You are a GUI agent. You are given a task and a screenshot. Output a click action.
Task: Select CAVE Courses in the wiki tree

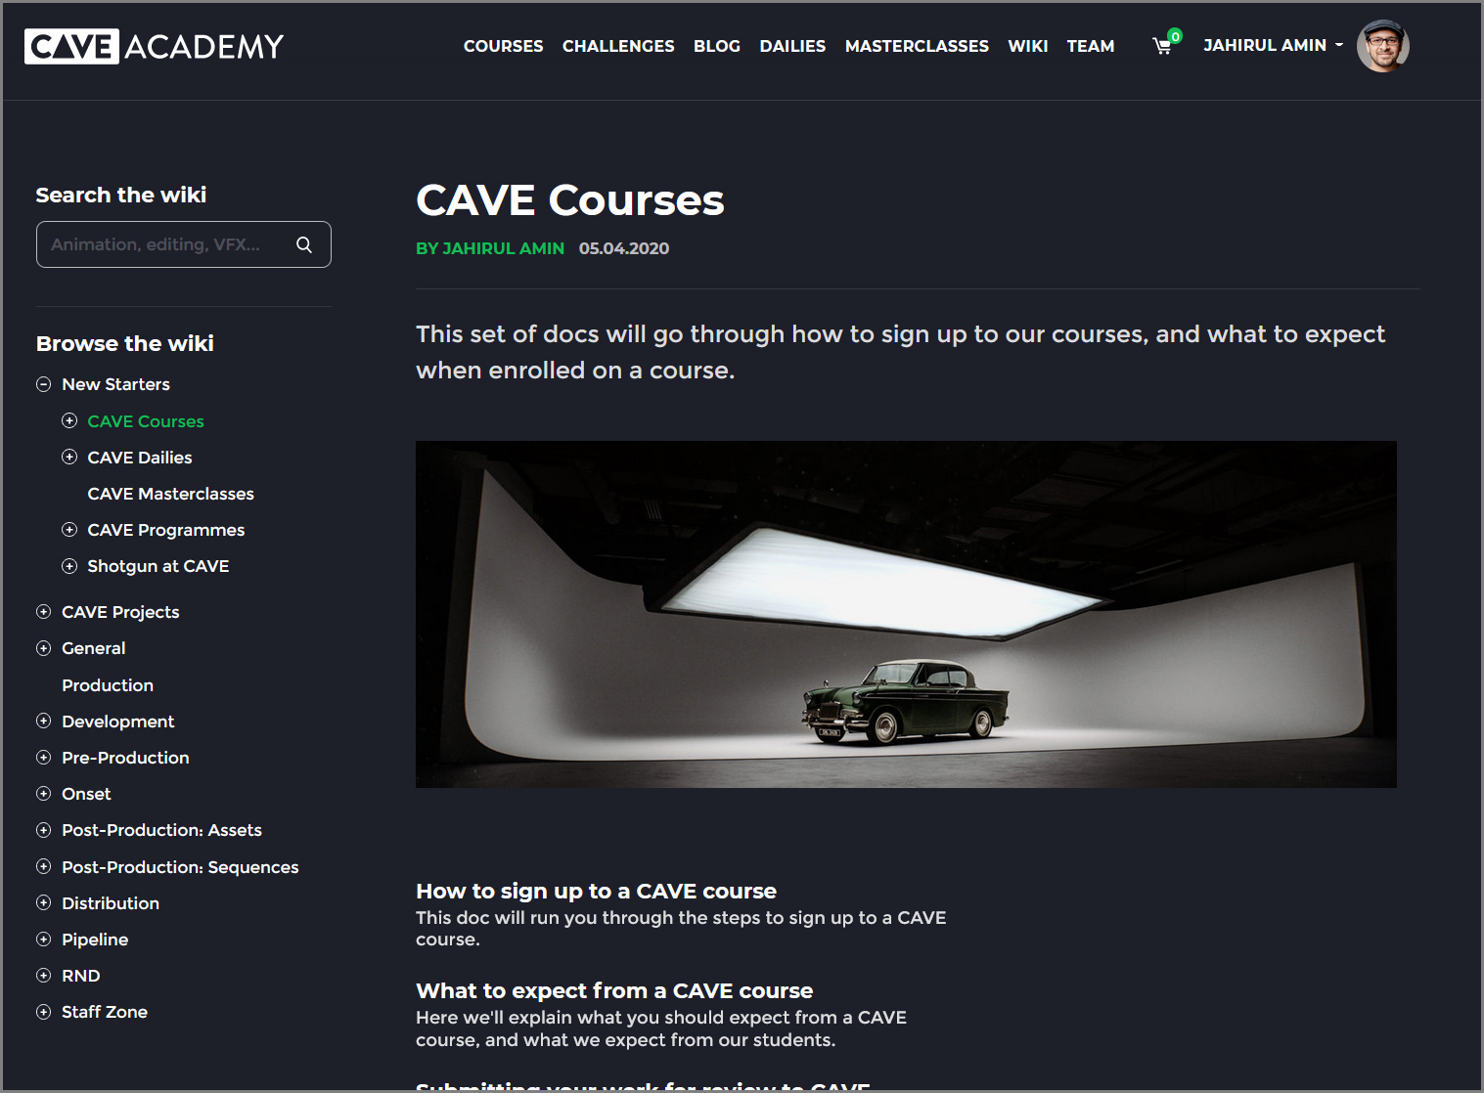tap(146, 421)
